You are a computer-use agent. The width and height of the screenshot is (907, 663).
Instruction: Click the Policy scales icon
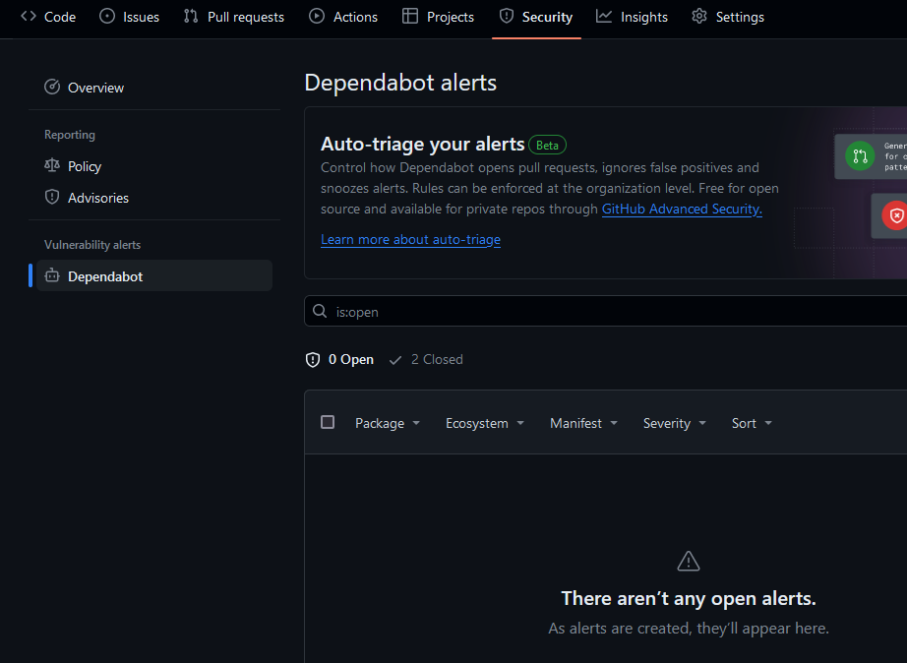pyautogui.click(x=52, y=166)
